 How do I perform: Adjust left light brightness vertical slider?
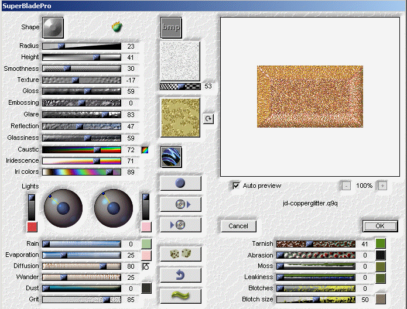point(32,207)
